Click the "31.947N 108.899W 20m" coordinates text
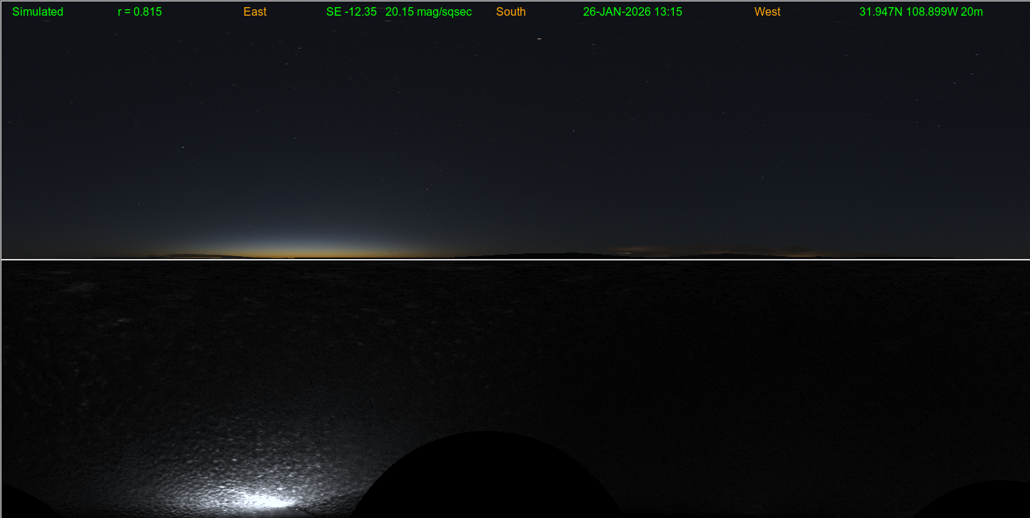This screenshot has width=1030, height=518. pos(921,12)
